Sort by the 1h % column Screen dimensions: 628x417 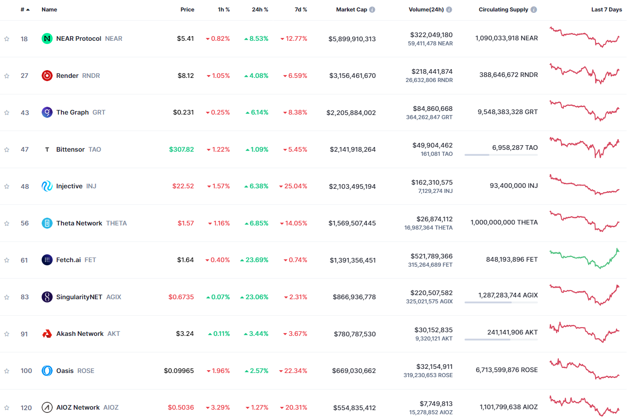point(224,10)
